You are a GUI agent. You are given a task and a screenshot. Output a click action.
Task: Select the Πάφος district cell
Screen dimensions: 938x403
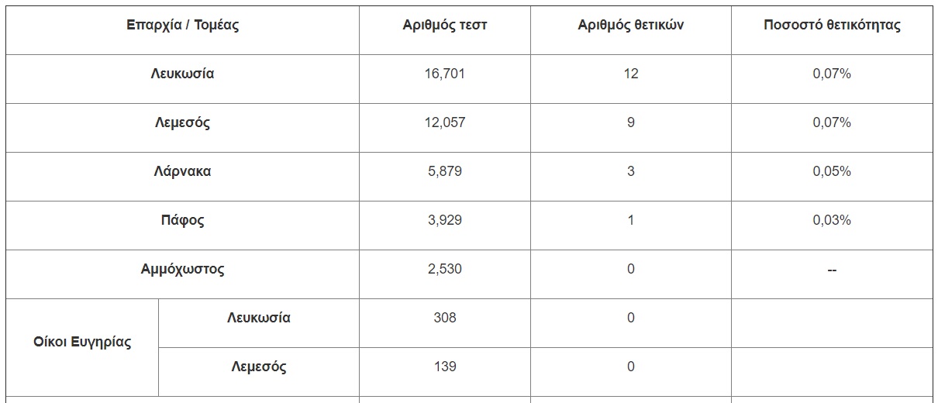tap(182, 220)
